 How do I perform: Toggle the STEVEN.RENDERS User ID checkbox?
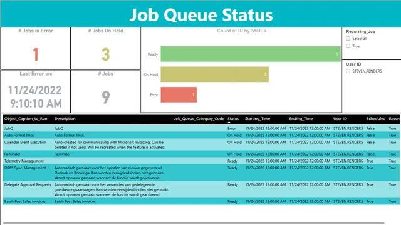(x=348, y=71)
